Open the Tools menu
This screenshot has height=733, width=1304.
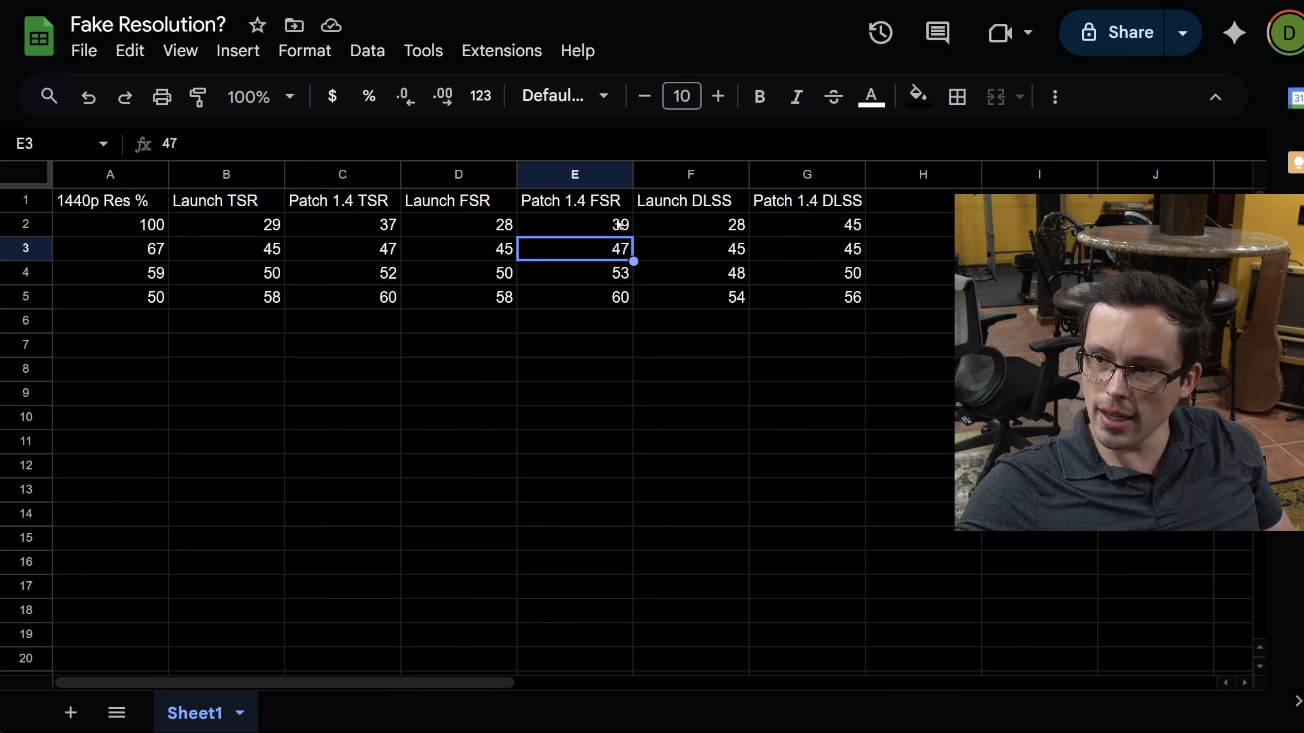(x=423, y=51)
